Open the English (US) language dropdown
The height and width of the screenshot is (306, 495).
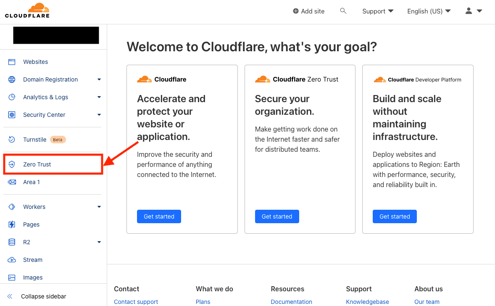(429, 11)
